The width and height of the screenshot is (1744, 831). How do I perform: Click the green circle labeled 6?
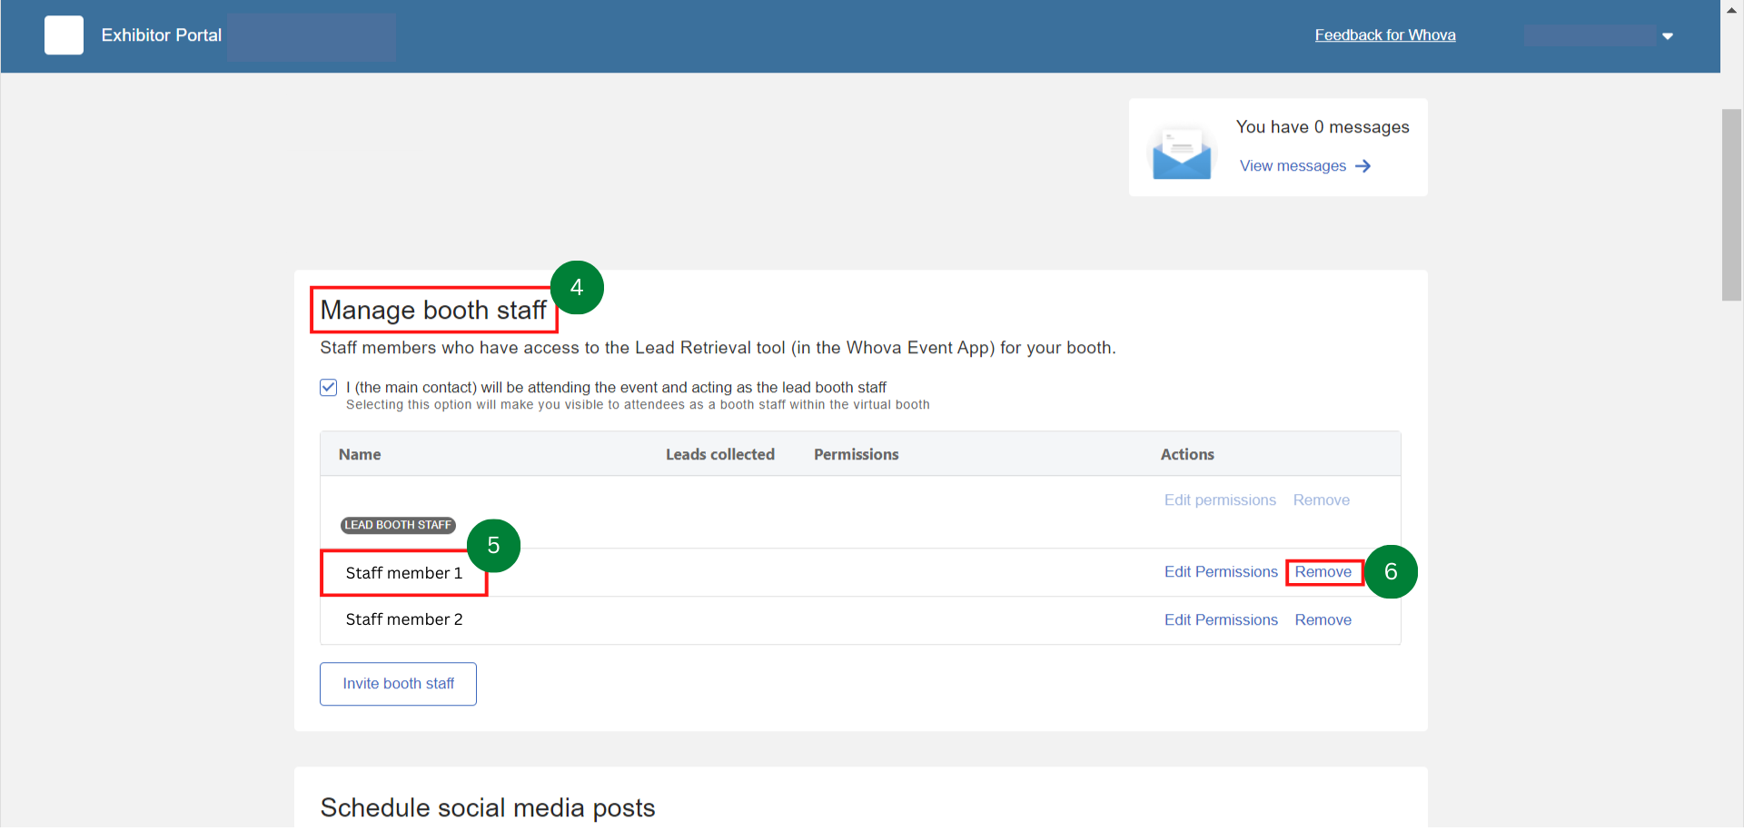click(x=1392, y=571)
